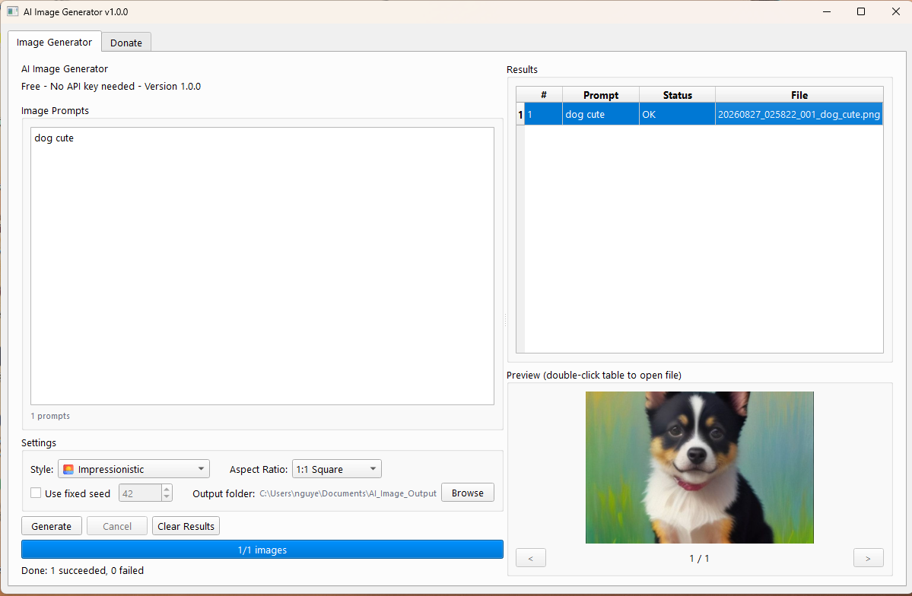Screen dimensions: 912x596
Task: Click 'Done: 1 succeeded, 0 failed' status
Action: tap(83, 570)
